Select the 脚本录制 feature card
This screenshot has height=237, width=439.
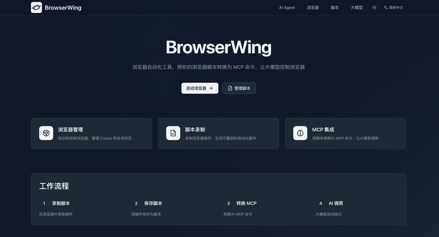click(x=218, y=133)
